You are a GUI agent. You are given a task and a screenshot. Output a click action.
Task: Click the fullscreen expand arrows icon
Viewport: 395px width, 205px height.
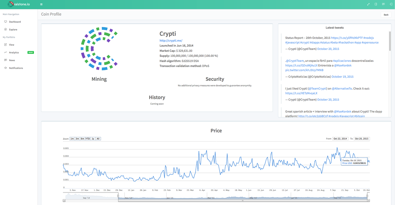point(369,4)
